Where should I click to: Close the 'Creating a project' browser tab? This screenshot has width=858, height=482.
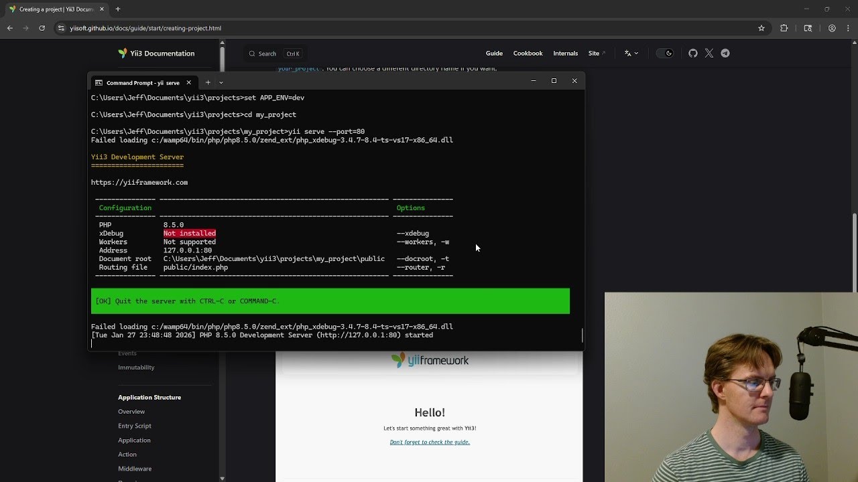pyautogui.click(x=103, y=9)
